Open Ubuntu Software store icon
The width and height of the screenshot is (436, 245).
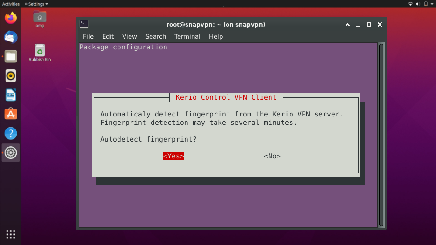[11, 114]
